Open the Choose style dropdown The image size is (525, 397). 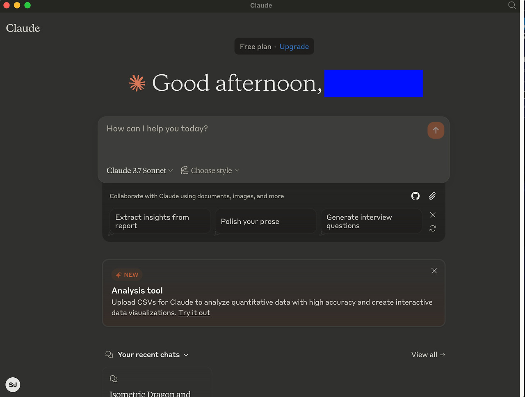(x=210, y=170)
